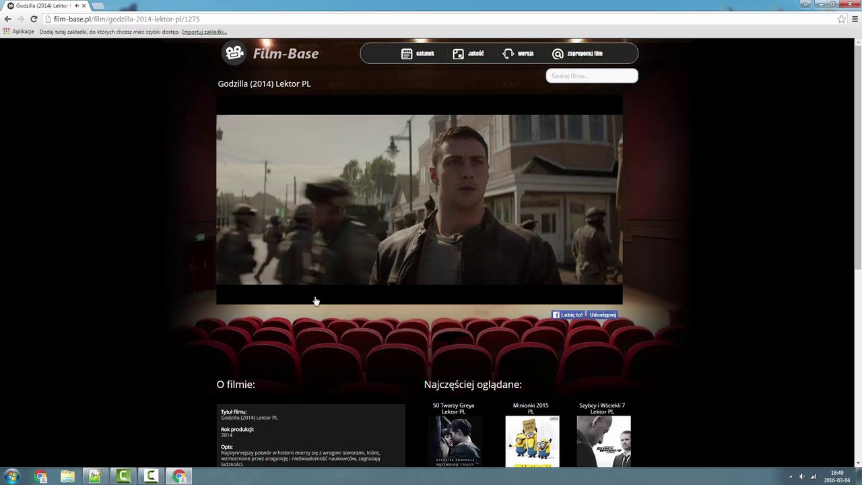Viewport: 862px width, 485px height.
Task: Click the 'Rok produkcji:' label text
Action: [237, 429]
